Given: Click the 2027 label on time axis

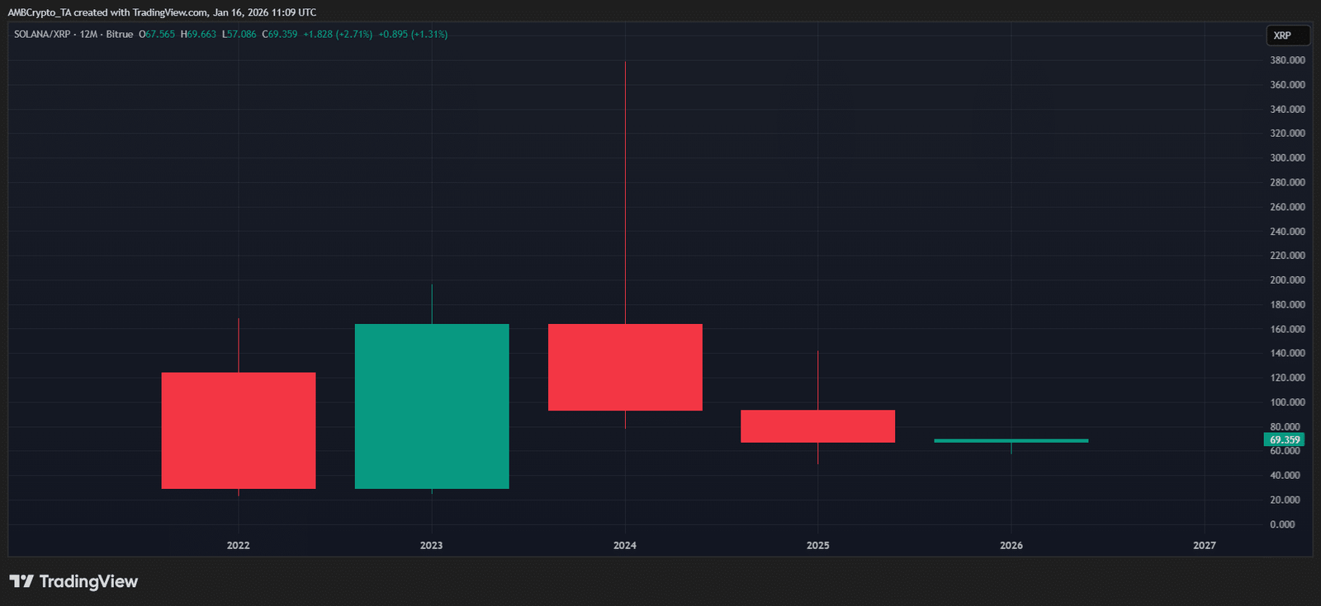Looking at the screenshot, I should 1204,545.
